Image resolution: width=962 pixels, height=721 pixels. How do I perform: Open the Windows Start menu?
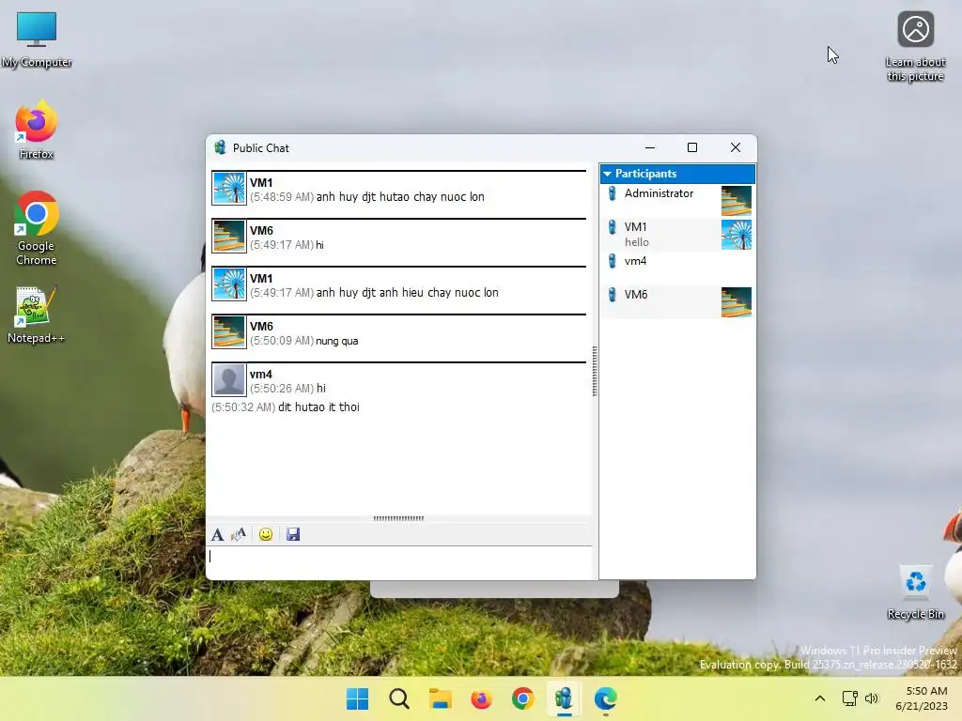357,698
